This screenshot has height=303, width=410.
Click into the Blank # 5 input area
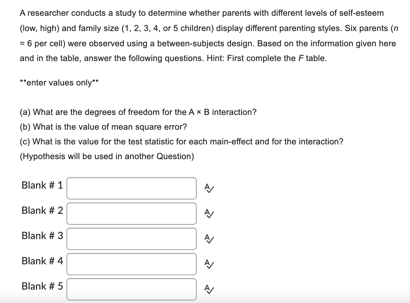click(132, 290)
